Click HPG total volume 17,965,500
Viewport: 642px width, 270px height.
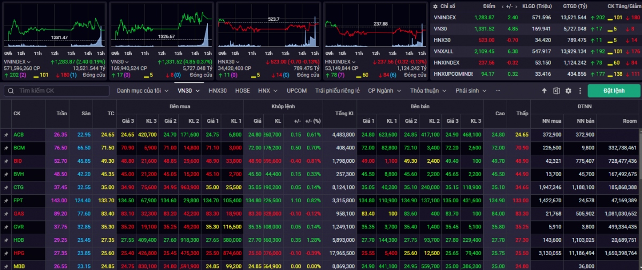[x=341, y=253]
